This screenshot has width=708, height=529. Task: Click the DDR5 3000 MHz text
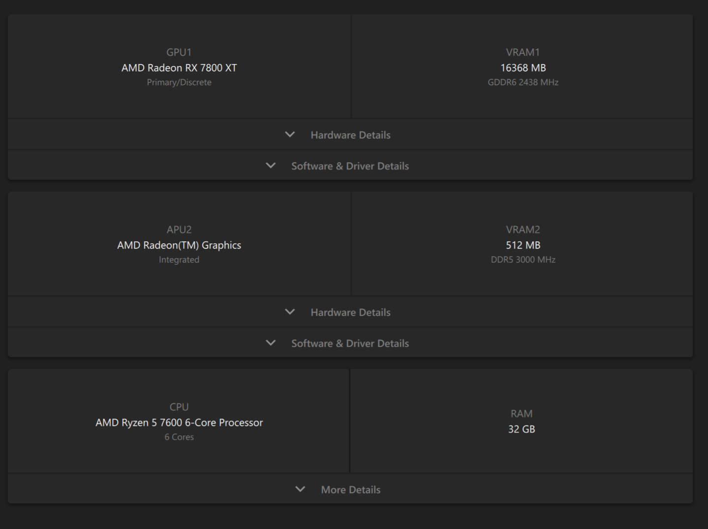coord(523,260)
